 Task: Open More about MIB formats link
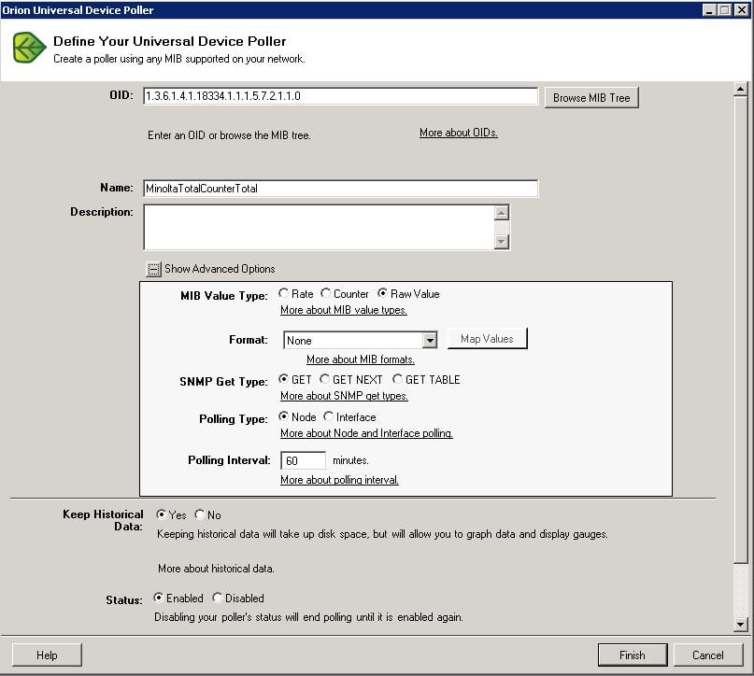click(361, 359)
